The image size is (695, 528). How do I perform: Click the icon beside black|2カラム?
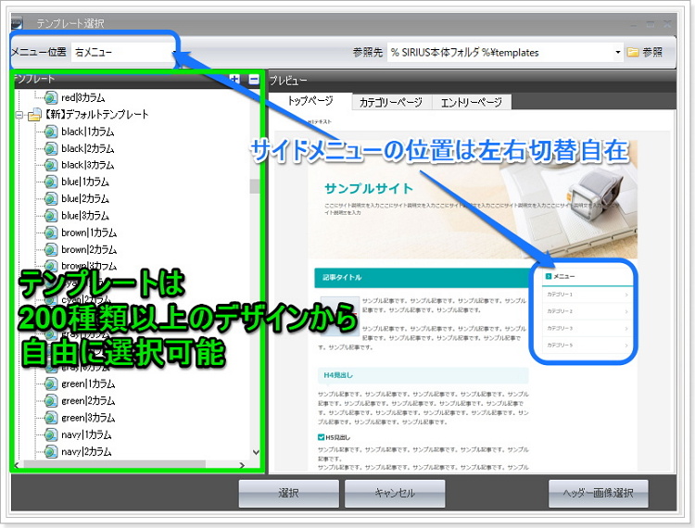(51, 148)
